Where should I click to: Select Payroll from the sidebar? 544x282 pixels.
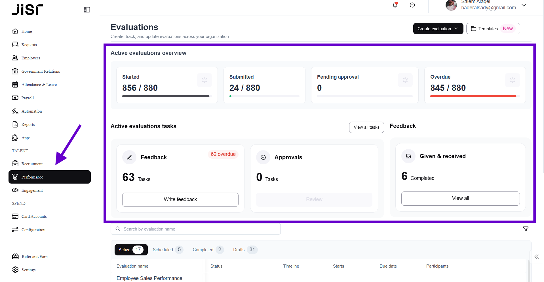point(28,98)
